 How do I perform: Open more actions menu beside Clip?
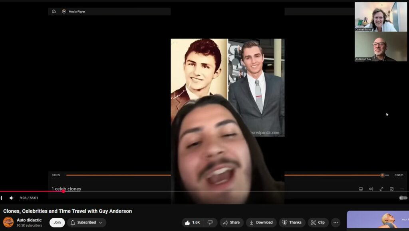pyautogui.click(x=336, y=222)
